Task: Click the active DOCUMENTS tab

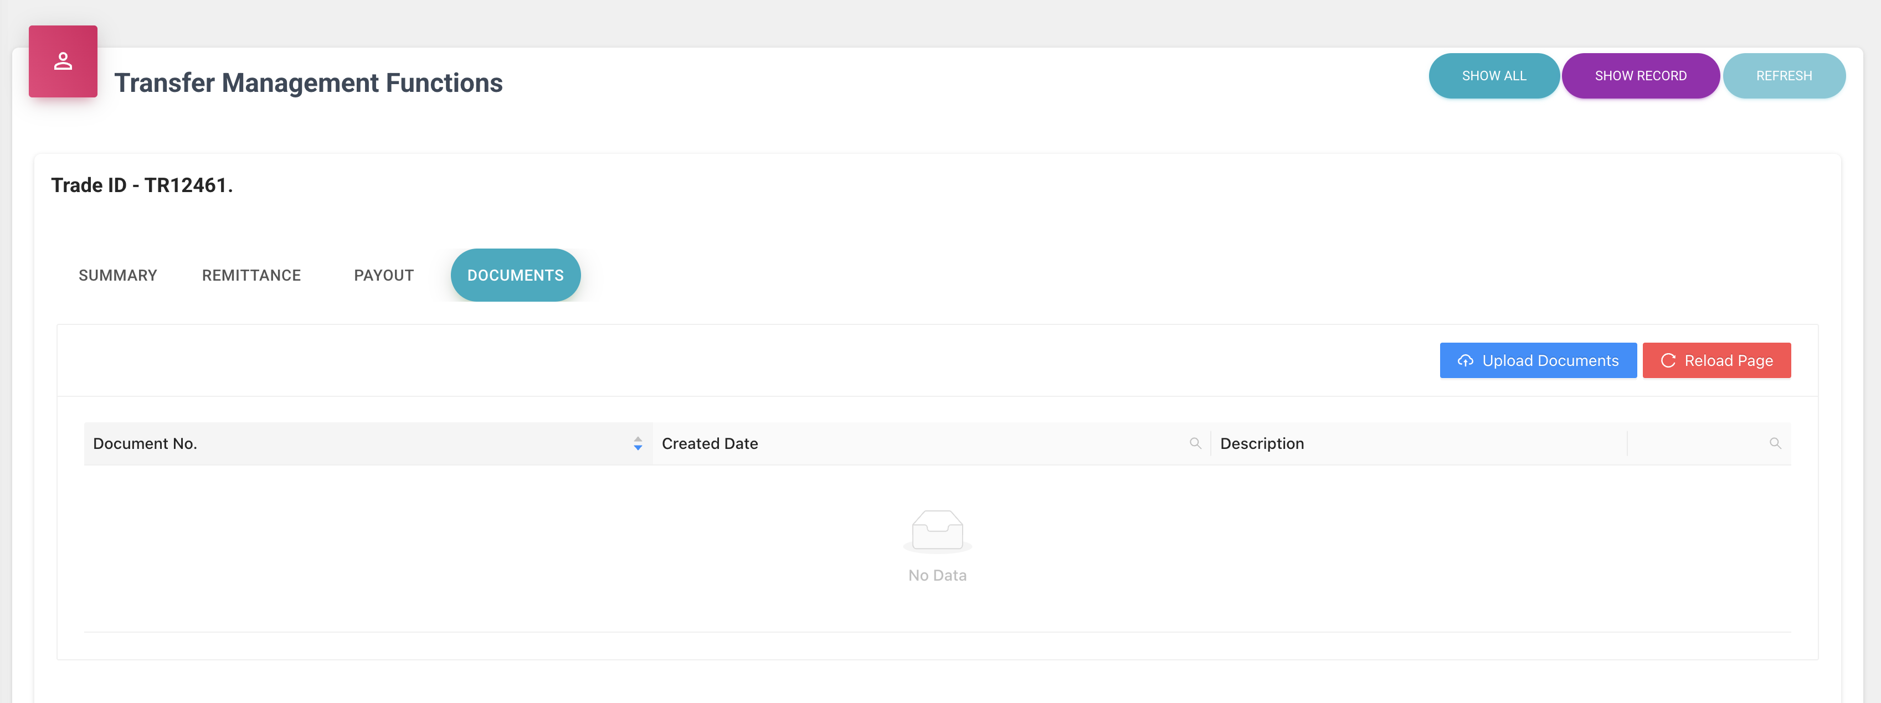Action: pyautogui.click(x=515, y=275)
